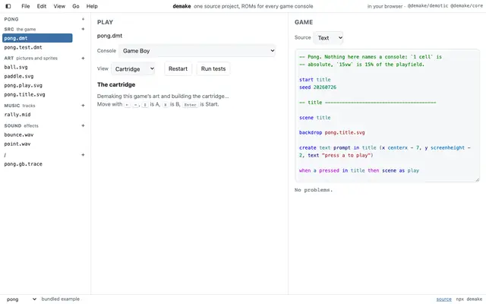The height and width of the screenshot is (304, 486).
Task: Grab the code editor resize handle
Action: pyautogui.click(x=478, y=179)
